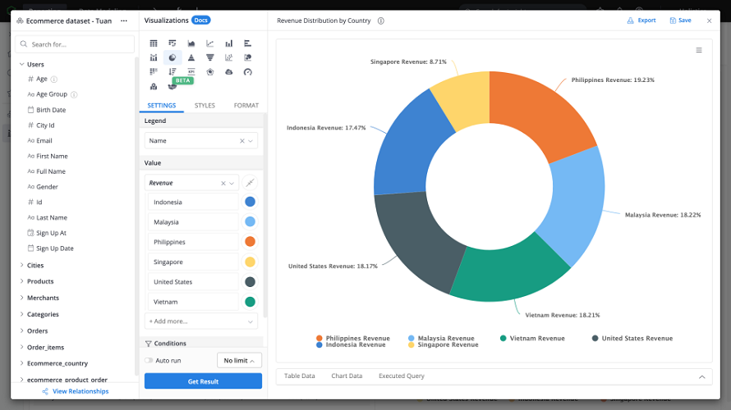Toggle Philippines Revenue in chart legend
This screenshot has width=731, height=410.
click(x=352, y=338)
